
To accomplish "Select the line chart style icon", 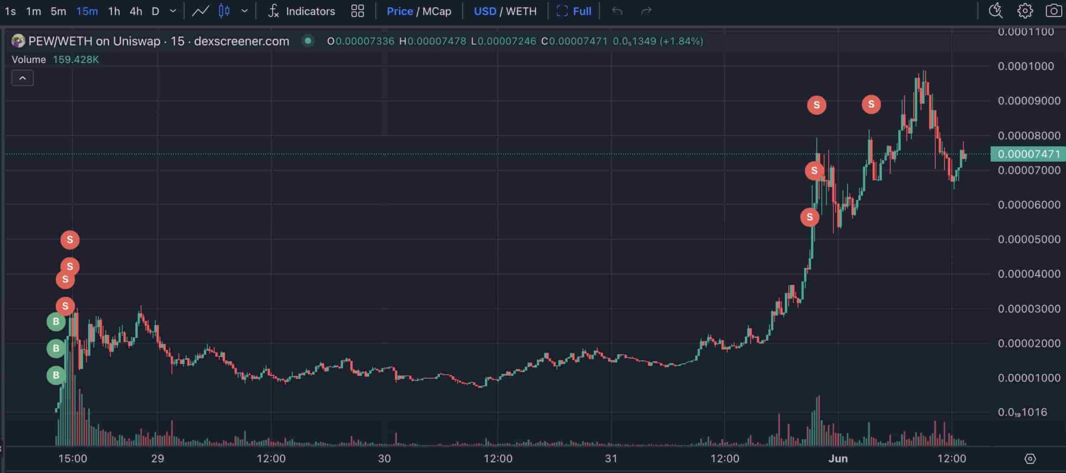I will pos(200,11).
